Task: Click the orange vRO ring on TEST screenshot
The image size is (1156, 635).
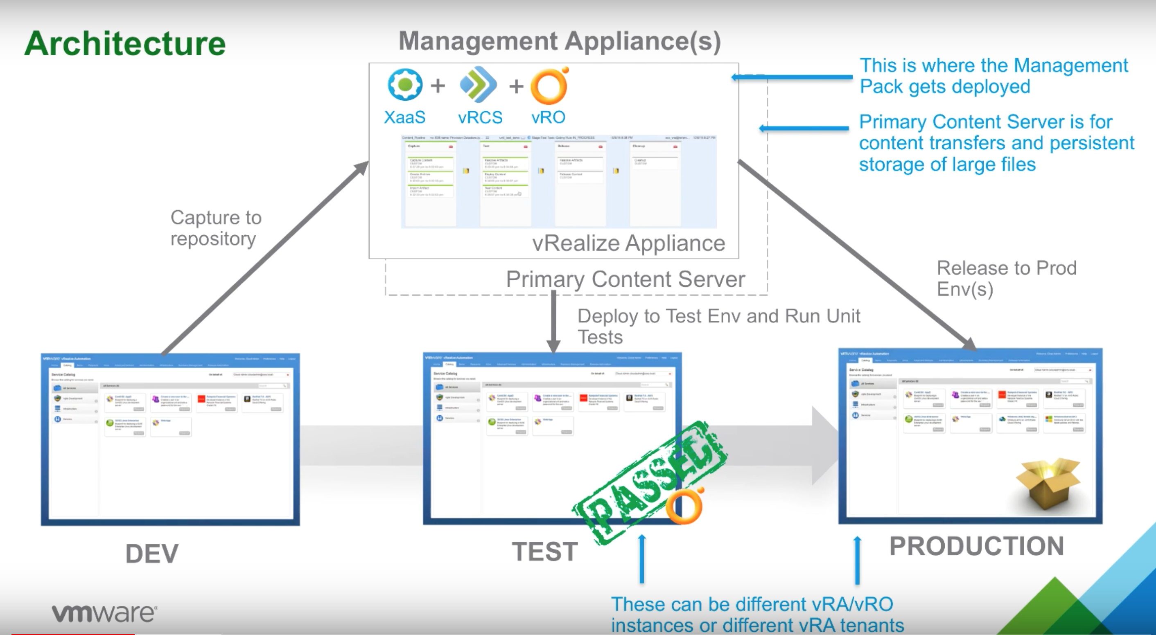Action: [x=685, y=506]
